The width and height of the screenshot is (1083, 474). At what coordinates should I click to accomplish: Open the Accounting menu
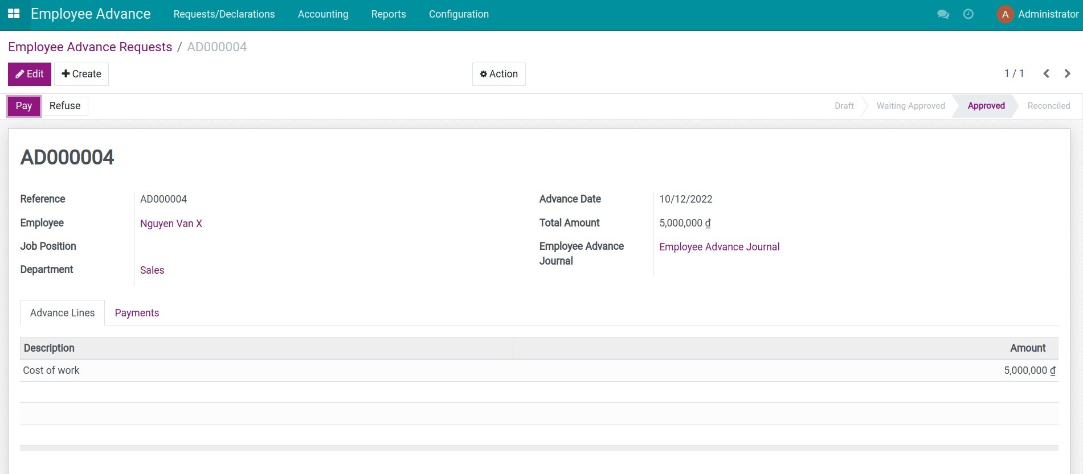[323, 14]
